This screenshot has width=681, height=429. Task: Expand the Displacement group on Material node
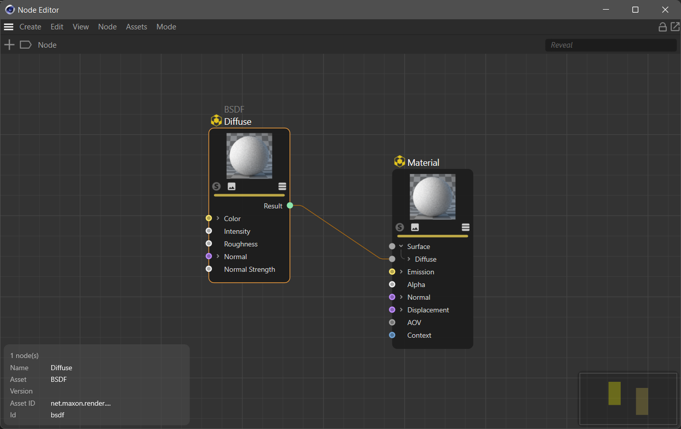click(x=401, y=310)
